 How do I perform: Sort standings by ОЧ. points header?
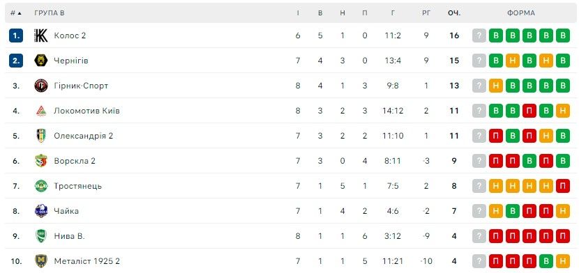454,13
